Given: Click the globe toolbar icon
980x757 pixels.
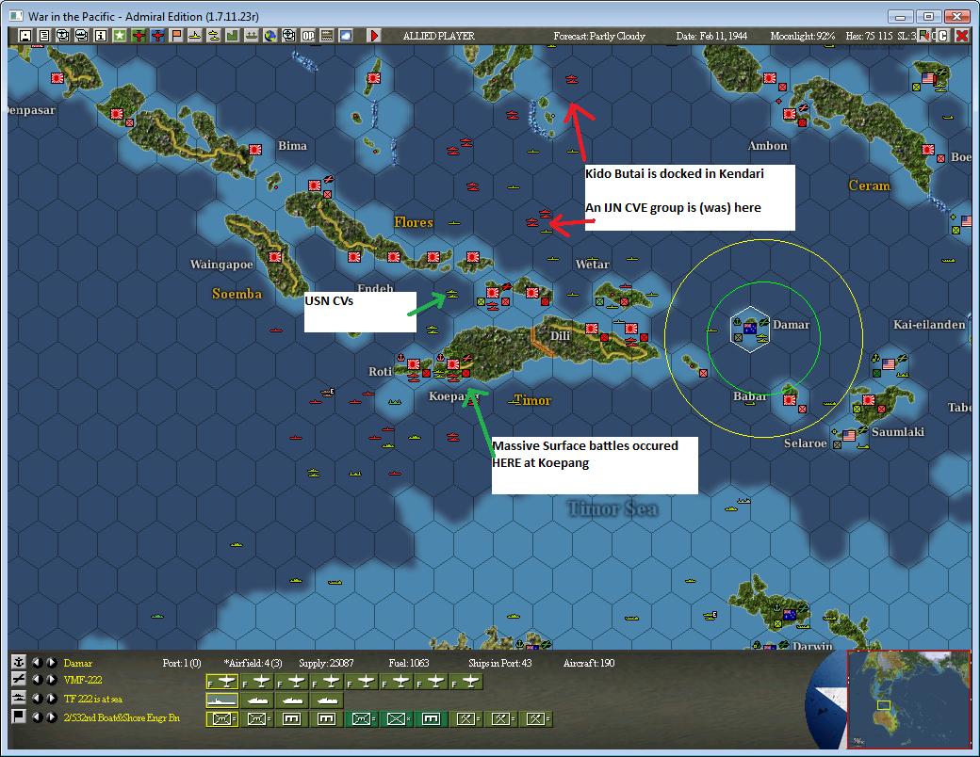Looking at the screenshot, I should click(270, 36).
